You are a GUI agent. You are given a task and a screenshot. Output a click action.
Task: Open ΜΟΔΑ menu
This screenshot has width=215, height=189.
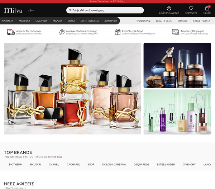point(71,21)
